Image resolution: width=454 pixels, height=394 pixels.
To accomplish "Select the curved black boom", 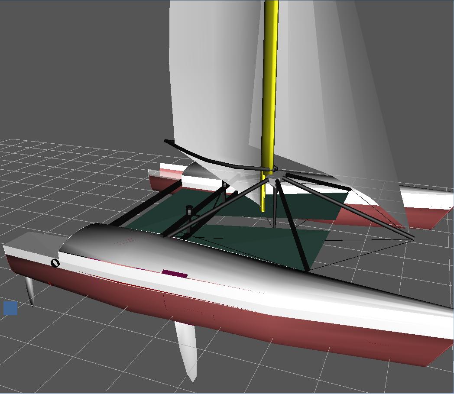I will (x=208, y=159).
